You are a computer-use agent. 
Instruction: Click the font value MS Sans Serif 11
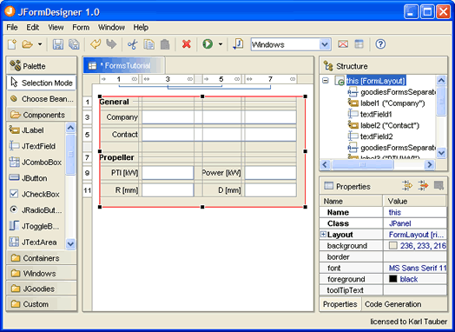418,268
